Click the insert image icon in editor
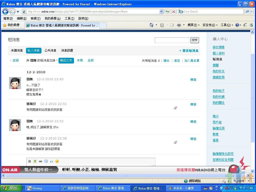256x192 pixels. [35, 161]
